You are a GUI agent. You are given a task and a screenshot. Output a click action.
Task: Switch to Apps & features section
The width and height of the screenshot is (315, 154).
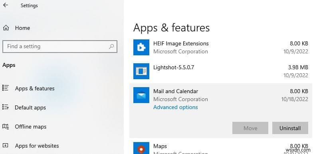[35, 88]
